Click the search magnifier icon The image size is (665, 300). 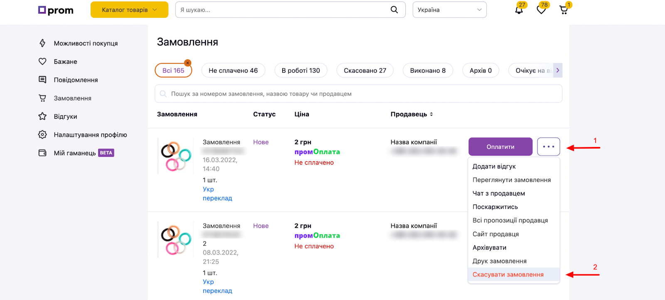[394, 10]
